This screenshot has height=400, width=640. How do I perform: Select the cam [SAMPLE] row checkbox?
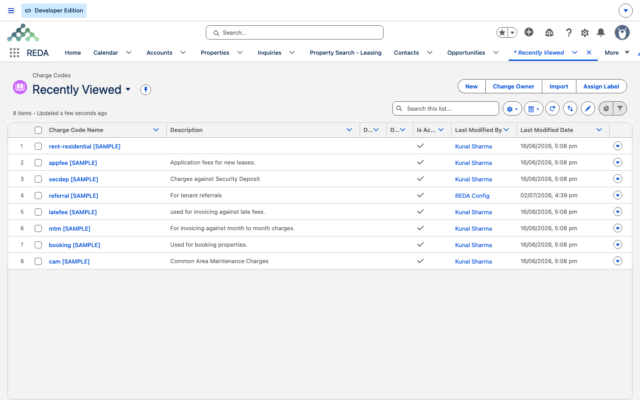coord(38,261)
